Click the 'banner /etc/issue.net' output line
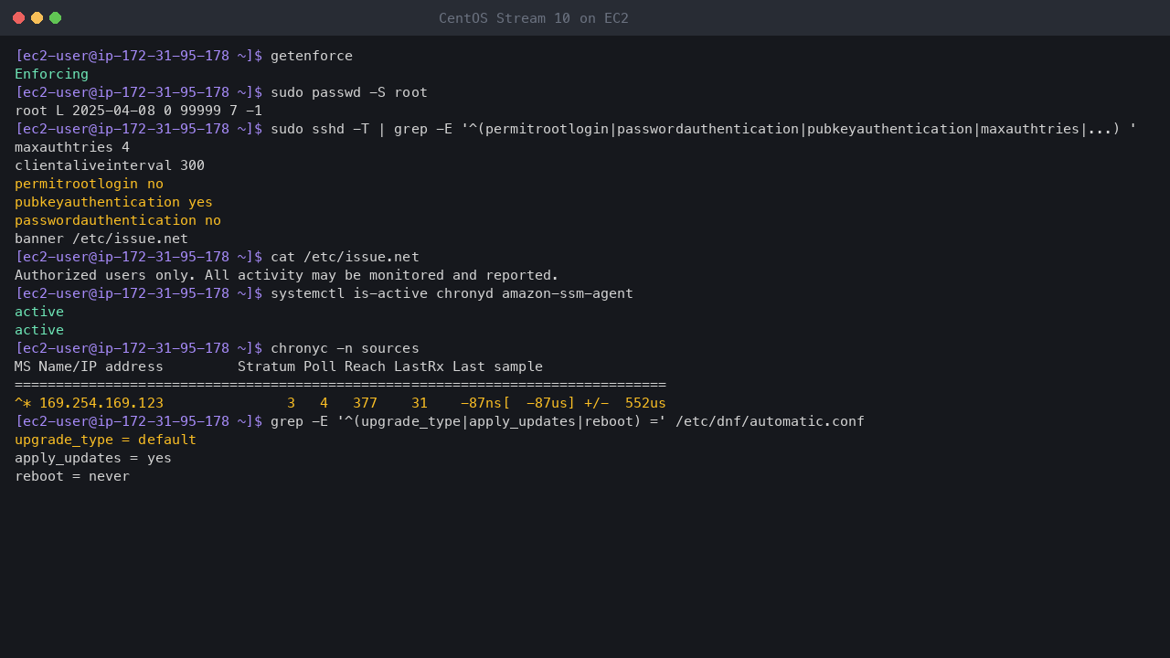 point(101,239)
